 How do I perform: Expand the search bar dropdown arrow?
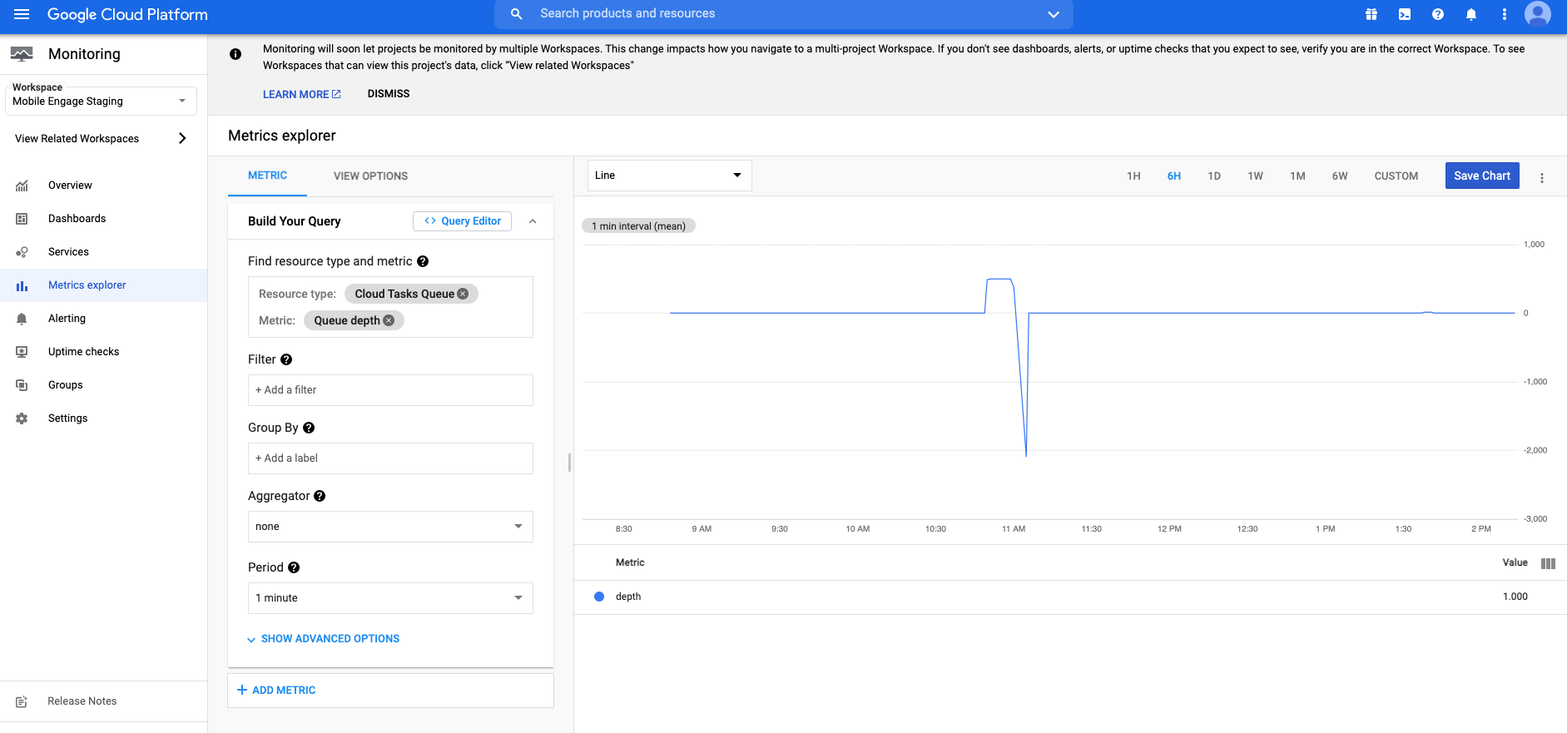(1054, 14)
